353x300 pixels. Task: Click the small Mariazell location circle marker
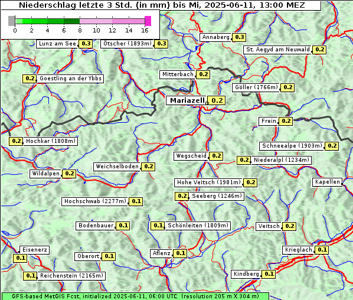[x=207, y=103]
